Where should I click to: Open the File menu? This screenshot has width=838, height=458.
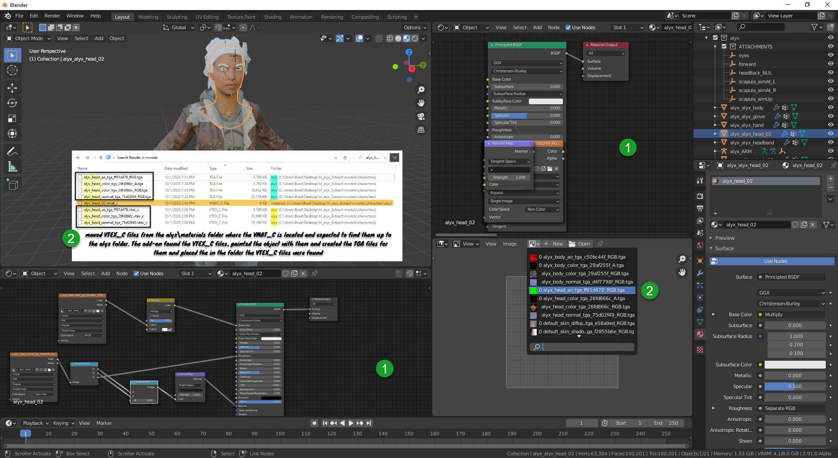(19, 16)
